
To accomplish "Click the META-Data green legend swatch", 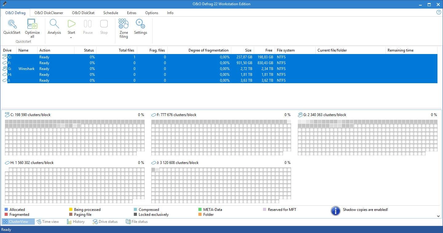I will click(200, 210).
